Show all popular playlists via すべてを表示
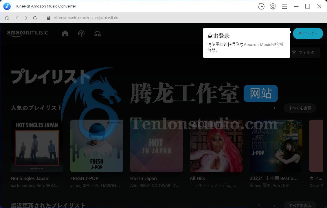 pos(300,108)
